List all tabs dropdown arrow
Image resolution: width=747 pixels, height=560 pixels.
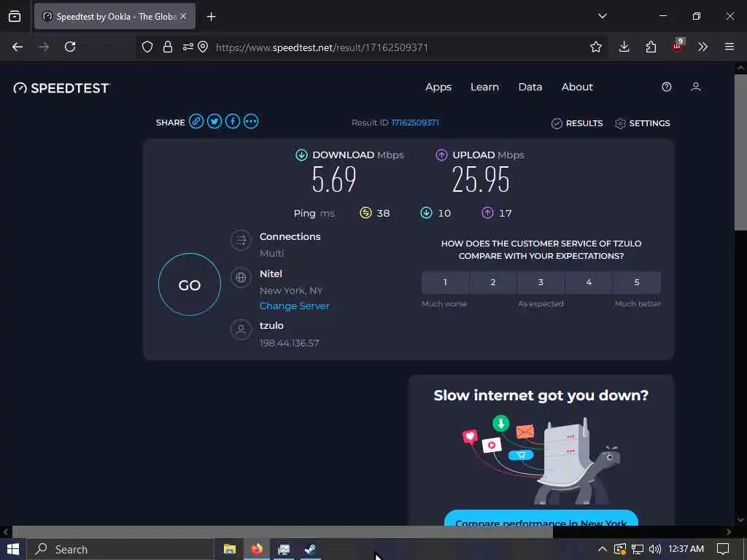point(602,16)
